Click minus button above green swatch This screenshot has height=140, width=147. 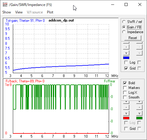(x=139, y=107)
